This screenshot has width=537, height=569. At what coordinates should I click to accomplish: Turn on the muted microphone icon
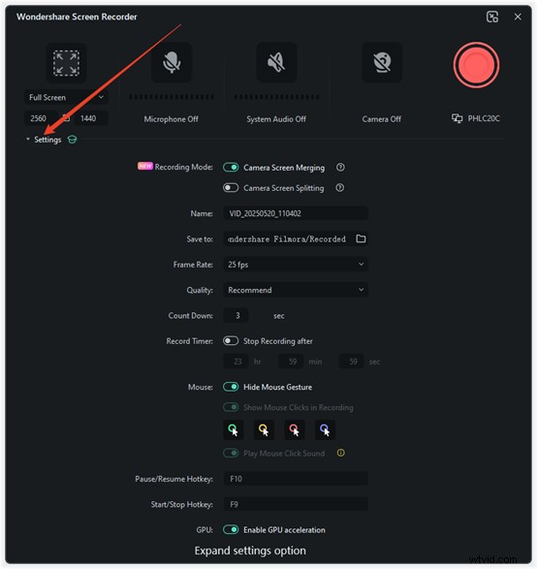click(x=172, y=62)
